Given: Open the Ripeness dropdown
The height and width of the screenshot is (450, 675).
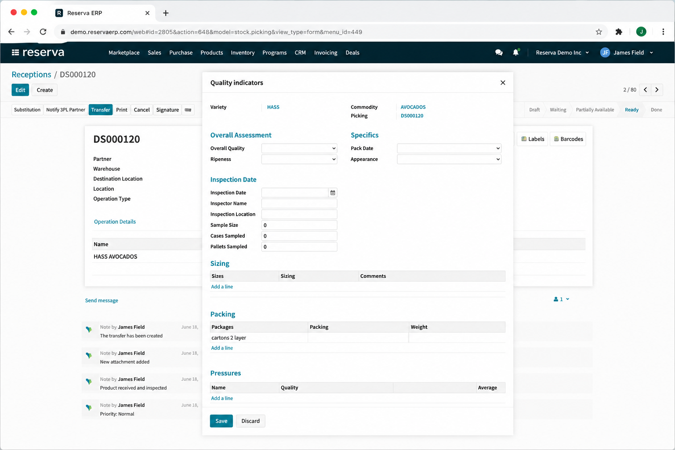Looking at the screenshot, I should 299,160.
